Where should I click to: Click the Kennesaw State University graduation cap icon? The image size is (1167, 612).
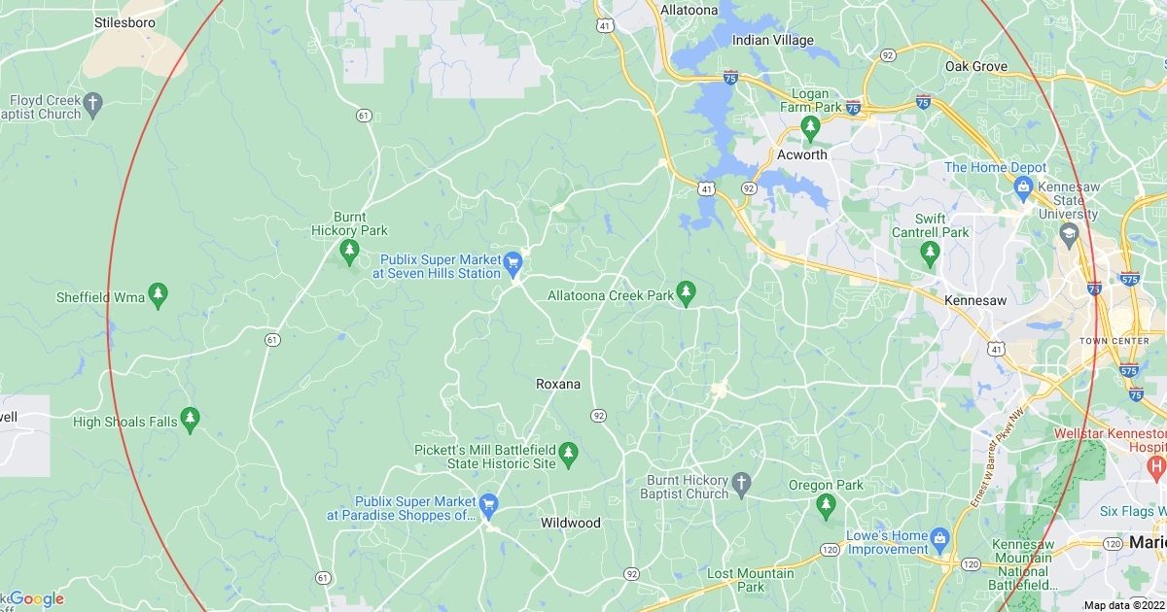[1069, 234]
